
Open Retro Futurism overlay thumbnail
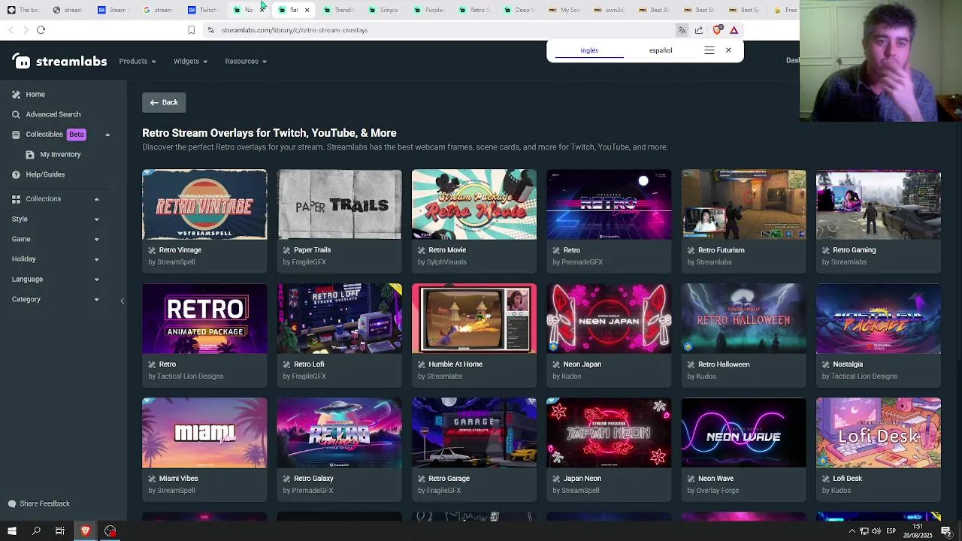pos(743,204)
